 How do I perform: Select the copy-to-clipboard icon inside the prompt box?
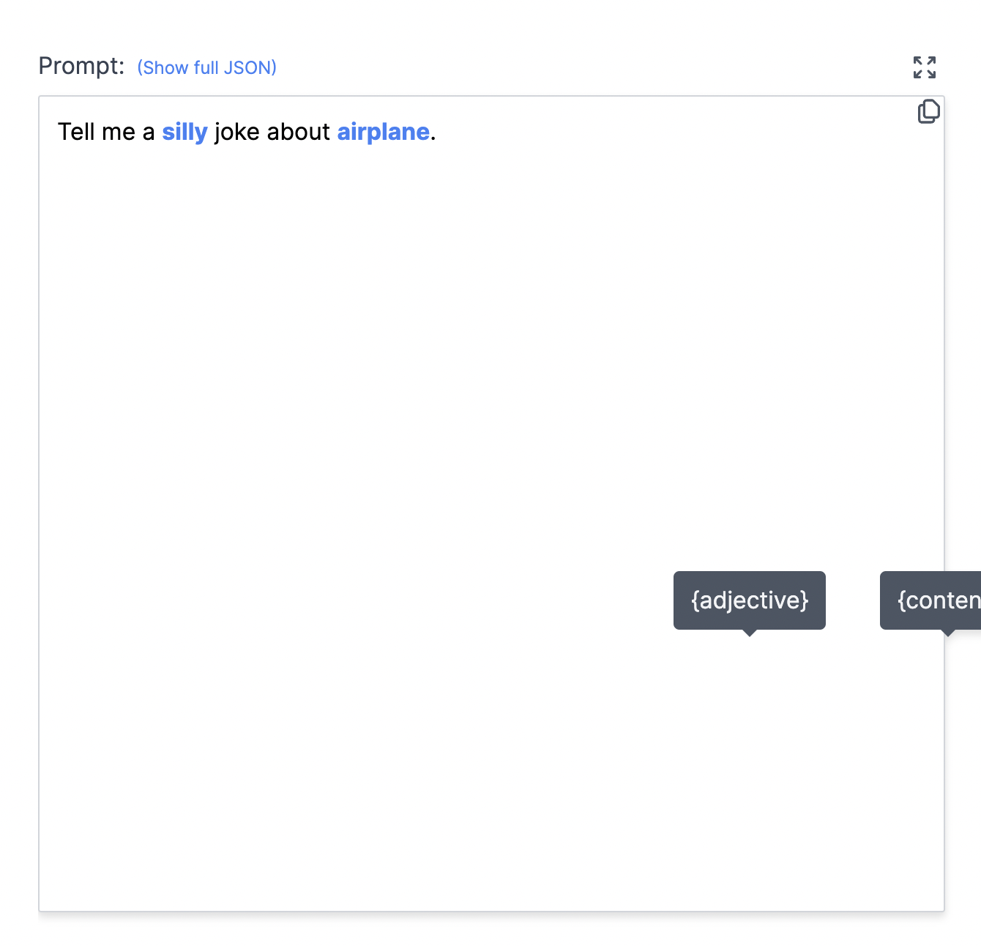[928, 111]
